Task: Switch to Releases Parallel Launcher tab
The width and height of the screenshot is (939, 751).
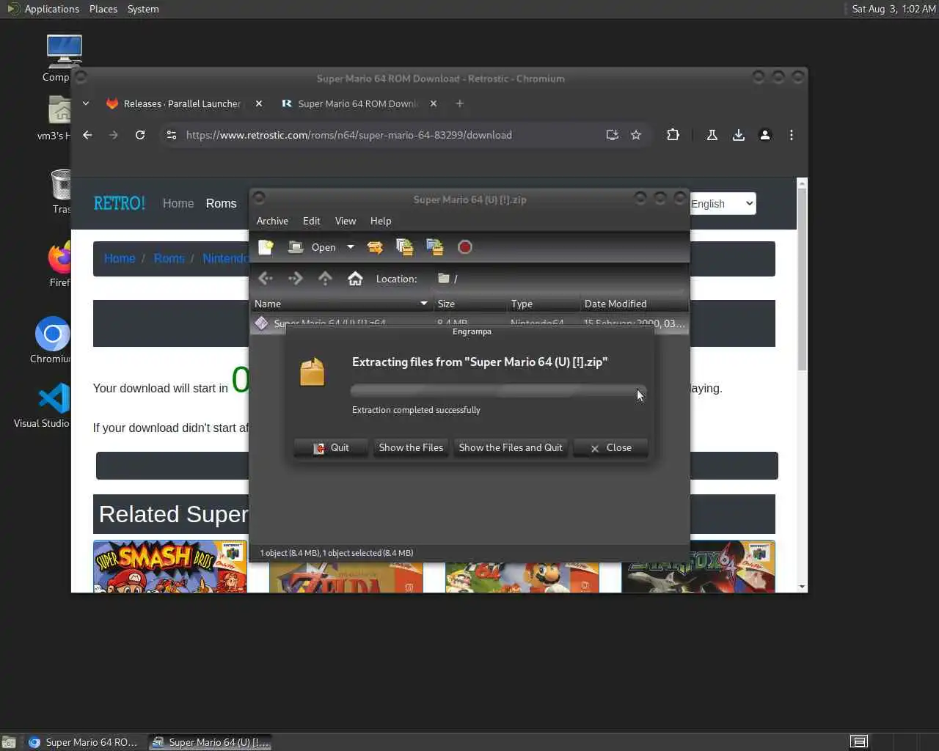Action: point(182,103)
